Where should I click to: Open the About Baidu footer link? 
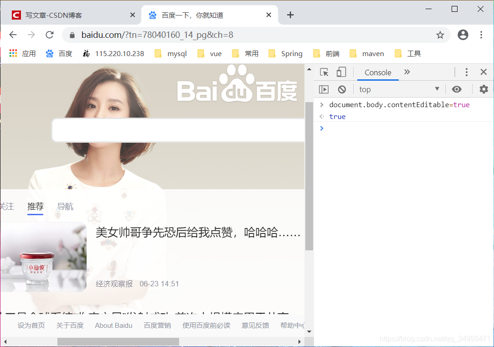point(114,325)
